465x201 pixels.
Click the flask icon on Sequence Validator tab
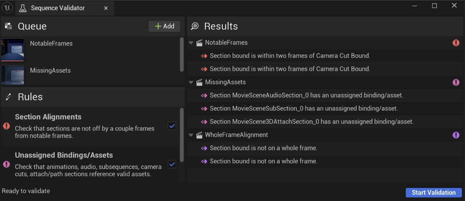coord(23,8)
